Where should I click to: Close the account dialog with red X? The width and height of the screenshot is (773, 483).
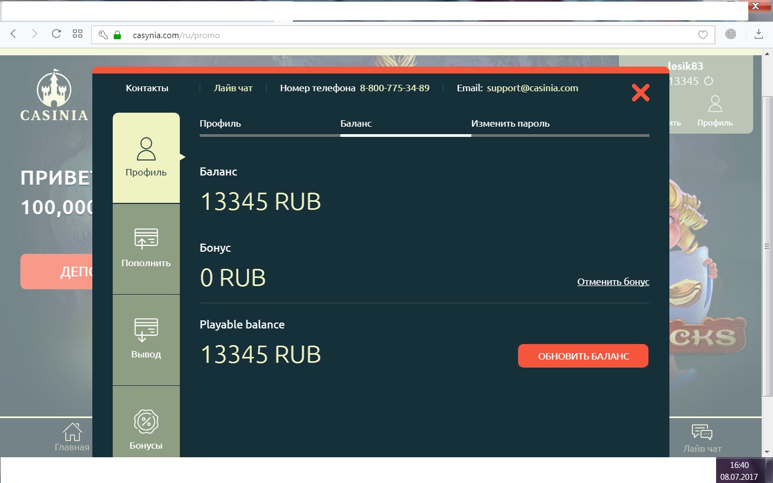click(640, 93)
